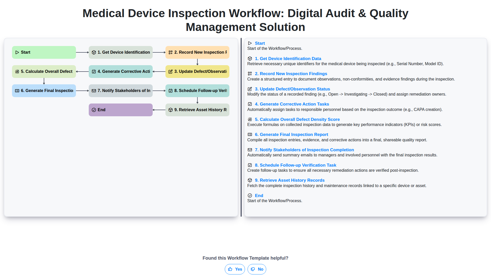
Task: Click the grid icon next to Record New Inspection Findings
Action: point(250,74)
